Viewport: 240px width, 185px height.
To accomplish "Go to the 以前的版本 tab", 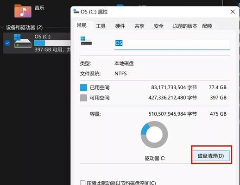I will coord(185,26).
